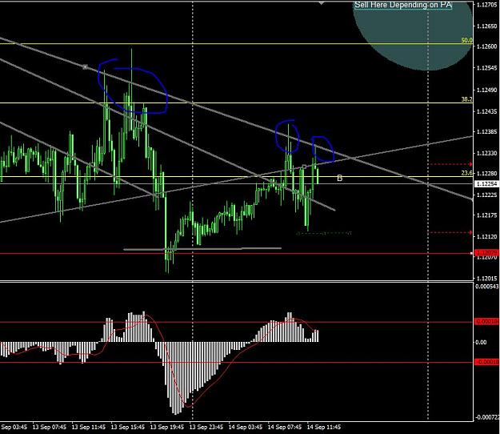Viewport: 500px width, 434px height.
Task: Click the upper red indicator level tag
Action: click(x=486, y=322)
